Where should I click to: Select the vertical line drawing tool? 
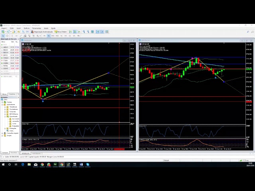tap(12, 36)
